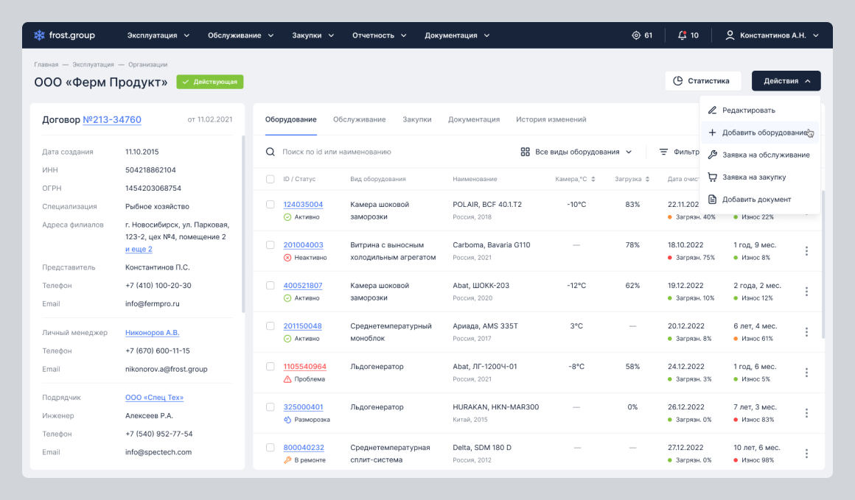Select Добавить оборудование menu item
Screen dimensions: 855x500
click(x=760, y=133)
